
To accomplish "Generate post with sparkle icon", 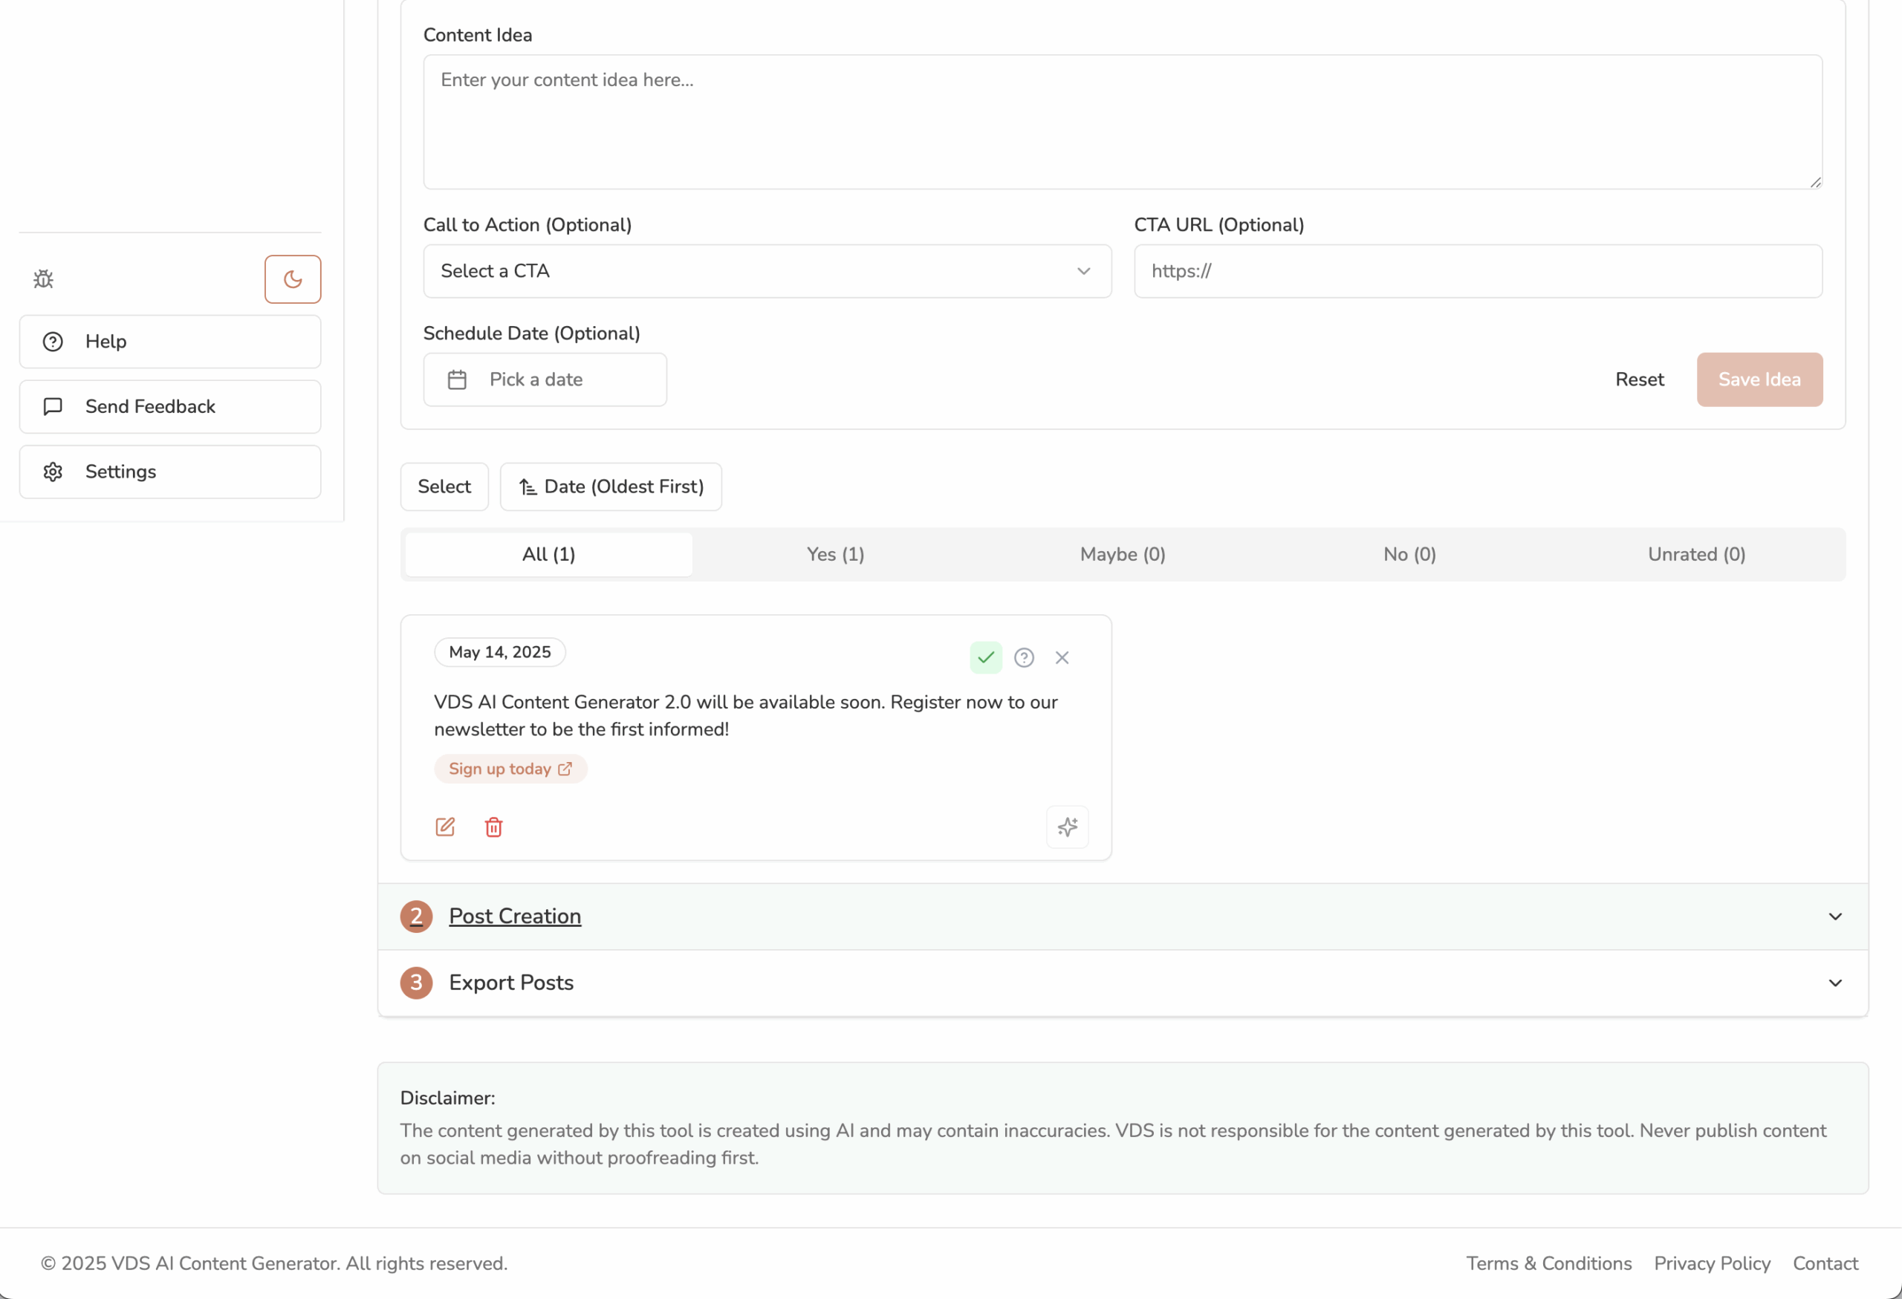I will 1067,827.
